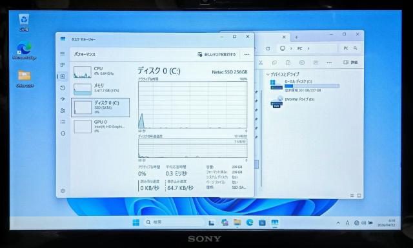Click the monitor icon in the address bar
413x248 pixels.
(x=283, y=48)
